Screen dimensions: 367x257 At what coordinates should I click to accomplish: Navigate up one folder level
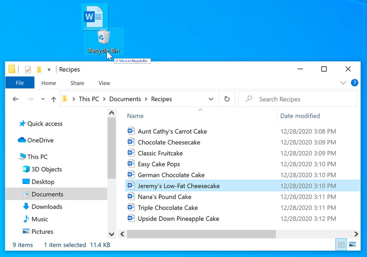tap(52, 99)
